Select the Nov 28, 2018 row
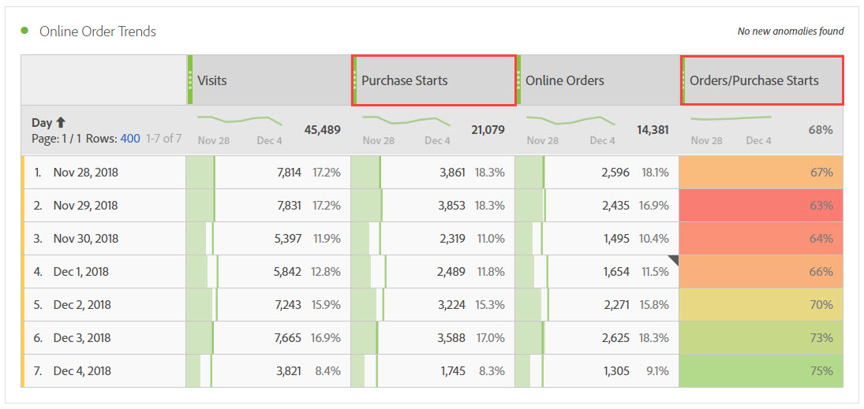Image resolution: width=864 pixels, height=409 pixels. click(x=85, y=173)
